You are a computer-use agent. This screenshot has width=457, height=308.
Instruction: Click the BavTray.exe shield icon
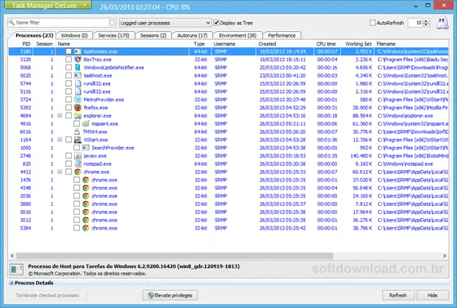(x=78, y=60)
